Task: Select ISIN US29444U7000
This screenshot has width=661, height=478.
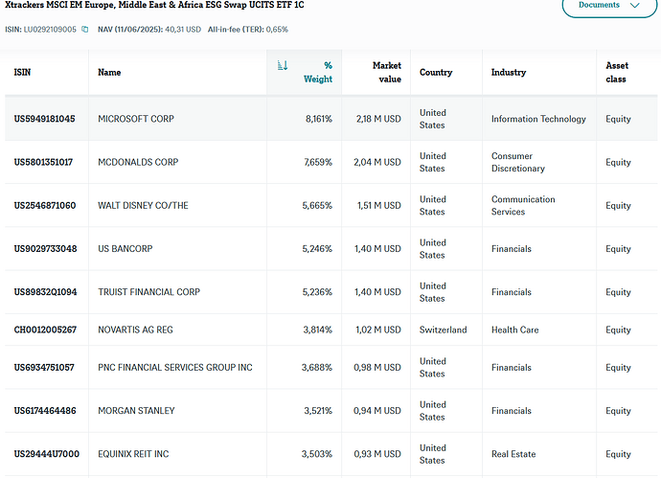Action: [x=46, y=454]
